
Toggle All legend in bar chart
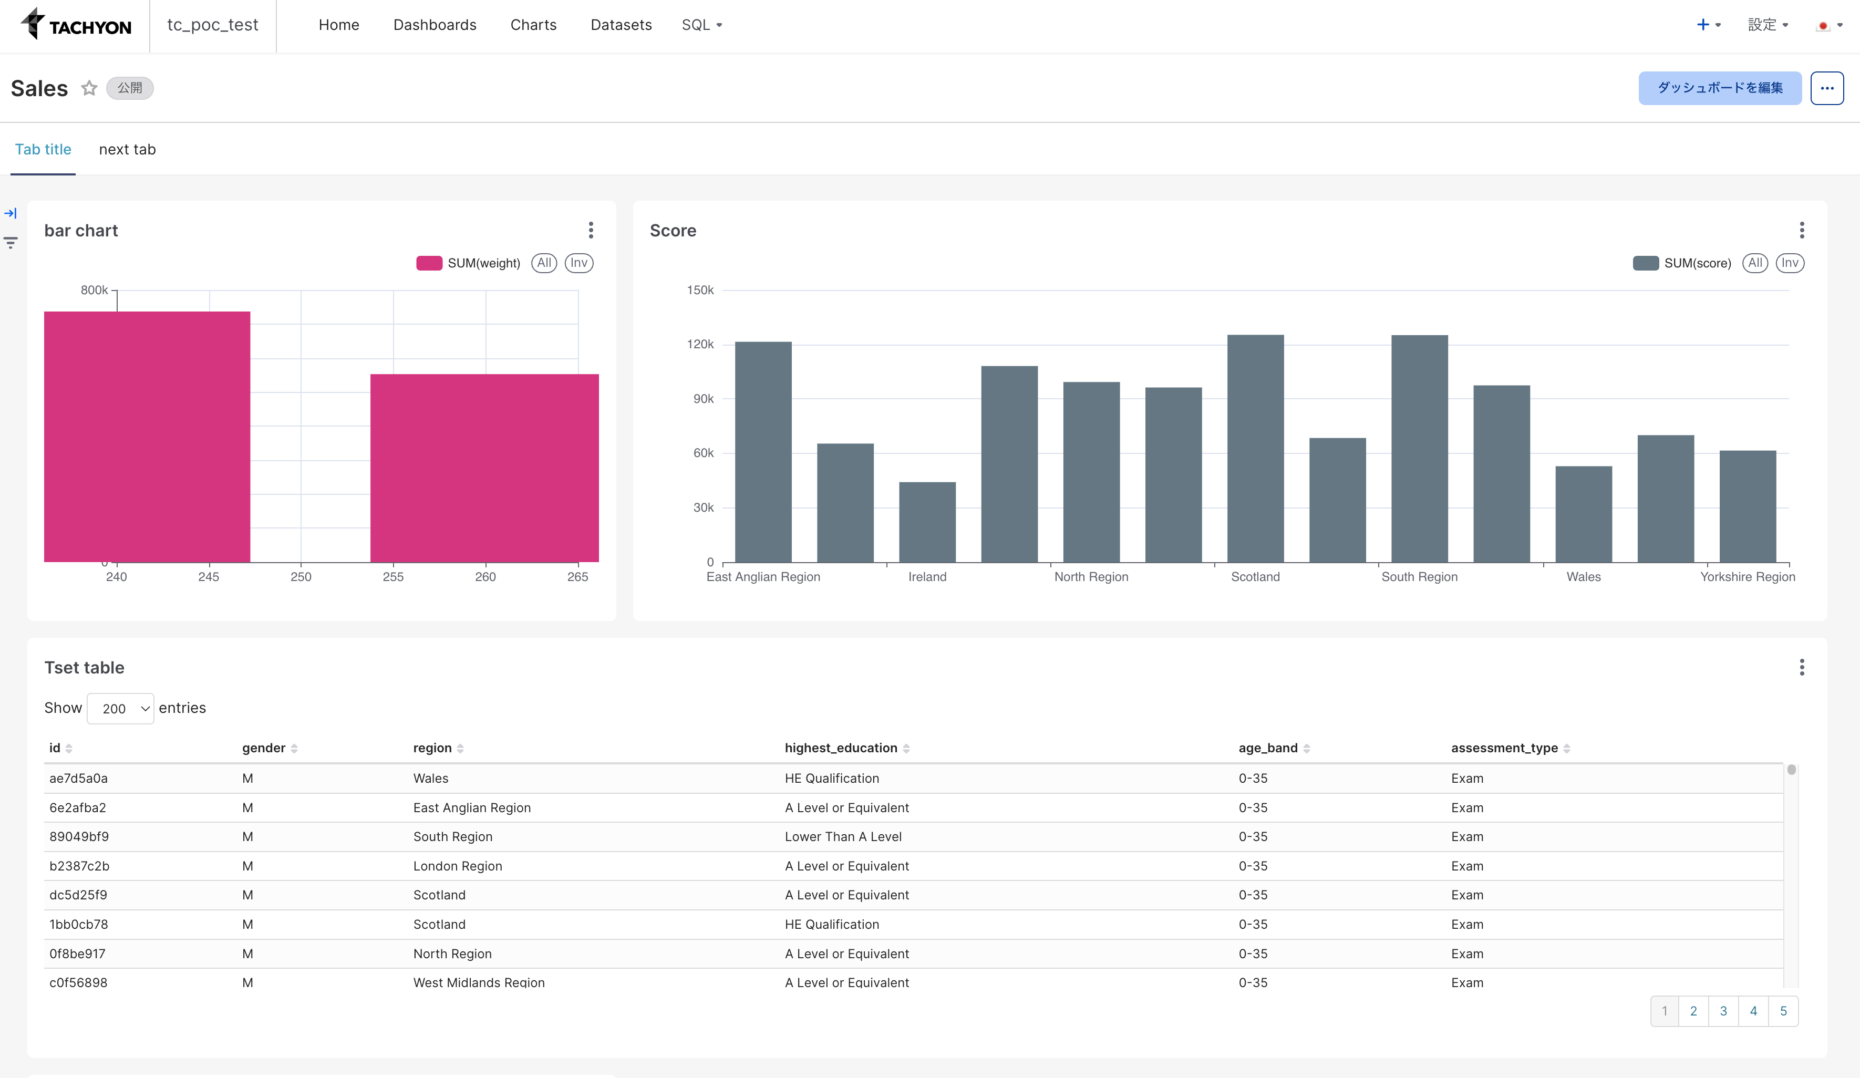[x=544, y=263]
